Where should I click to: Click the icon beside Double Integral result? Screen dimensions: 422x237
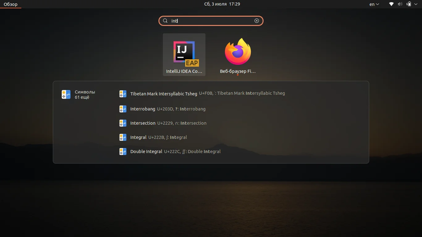click(123, 152)
